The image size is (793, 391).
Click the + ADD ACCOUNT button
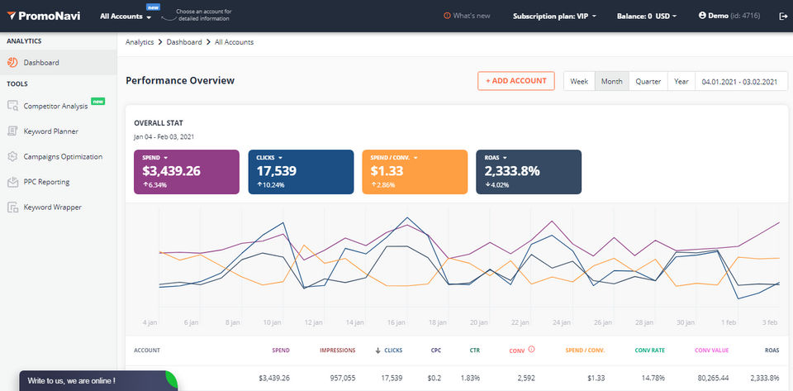click(x=515, y=81)
